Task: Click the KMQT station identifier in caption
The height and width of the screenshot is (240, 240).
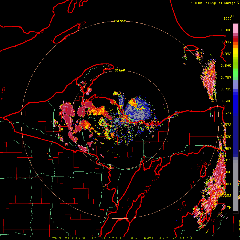Action: 149,238
